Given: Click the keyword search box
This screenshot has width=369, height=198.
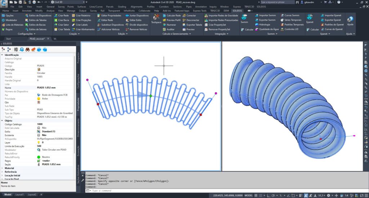Looking at the screenshot, I should [277, 2].
